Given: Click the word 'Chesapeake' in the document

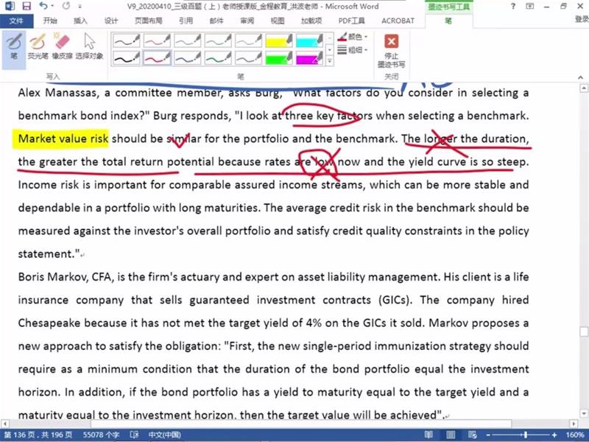Looking at the screenshot, I should coord(49,323).
